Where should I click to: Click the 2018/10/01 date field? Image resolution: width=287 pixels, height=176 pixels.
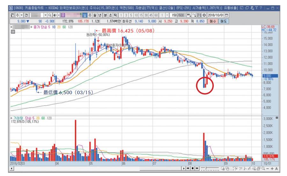216,15
